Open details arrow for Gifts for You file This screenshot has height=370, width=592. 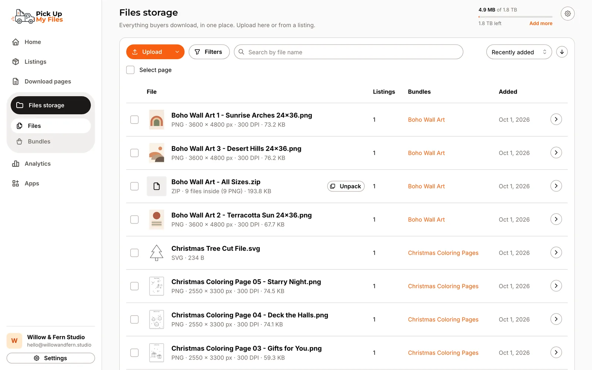point(556,352)
